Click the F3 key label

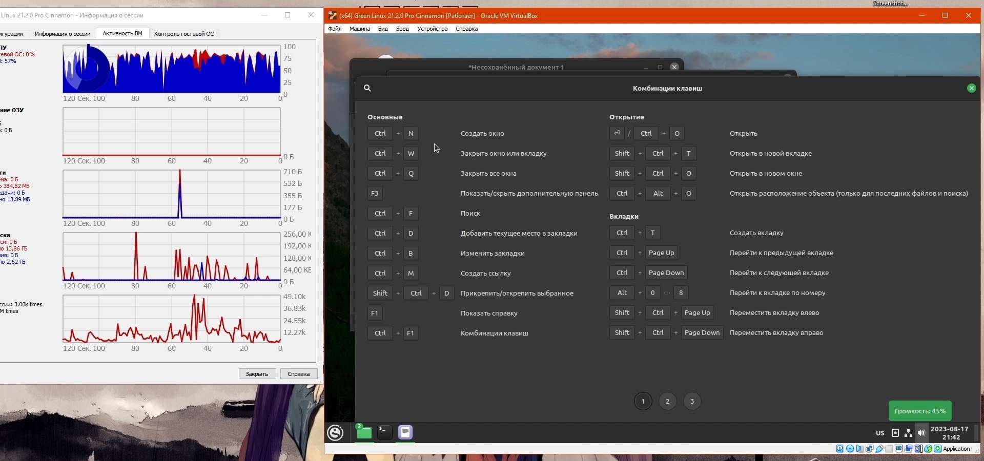click(375, 194)
